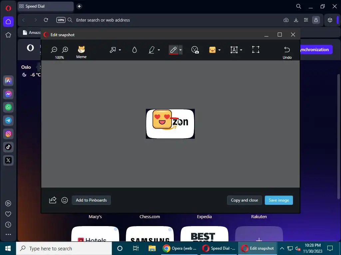Expand the Text tool options
This screenshot has height=255, width=341.
[241, 50]
